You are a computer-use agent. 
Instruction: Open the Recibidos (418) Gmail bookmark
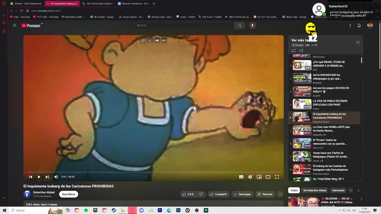click(74, 17)
